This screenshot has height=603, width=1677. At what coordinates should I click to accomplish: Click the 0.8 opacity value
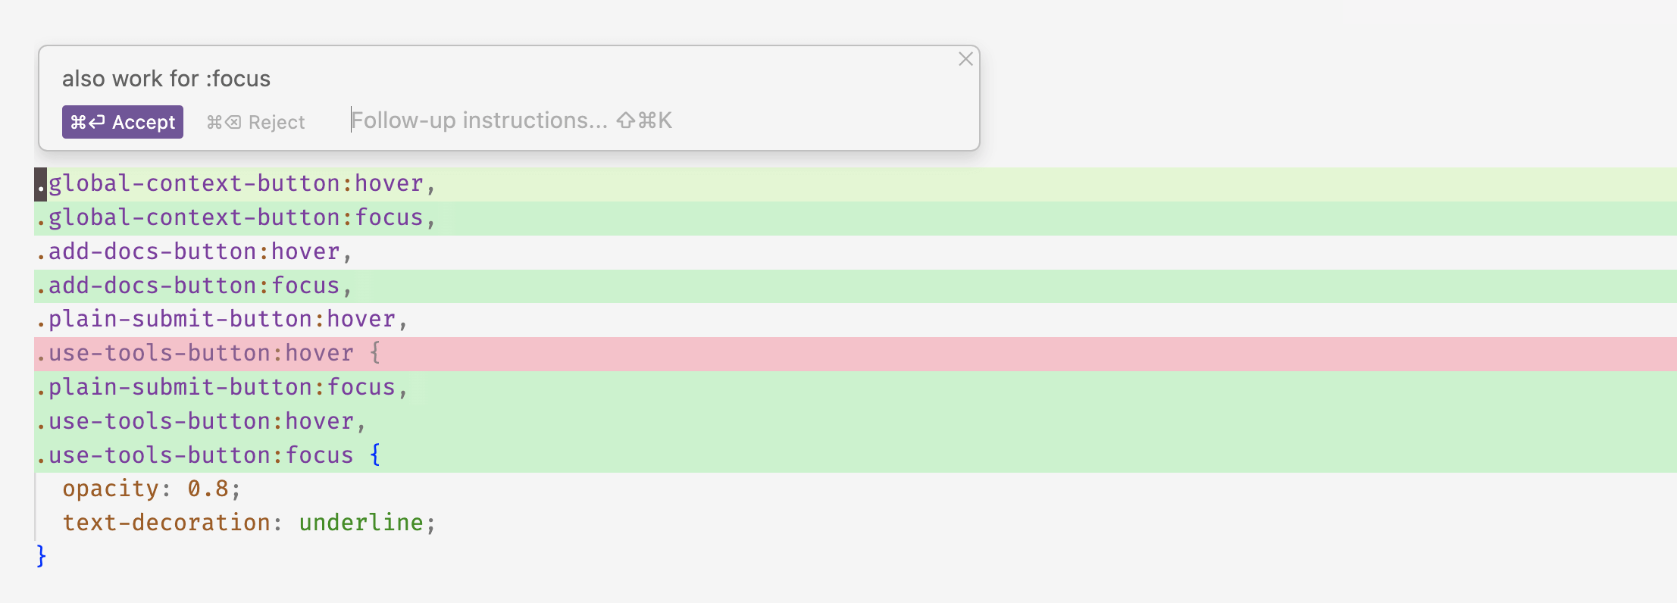point(208,489)
